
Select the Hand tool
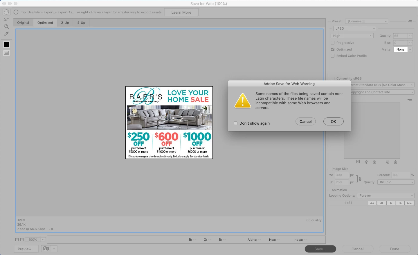coord(6,12)
